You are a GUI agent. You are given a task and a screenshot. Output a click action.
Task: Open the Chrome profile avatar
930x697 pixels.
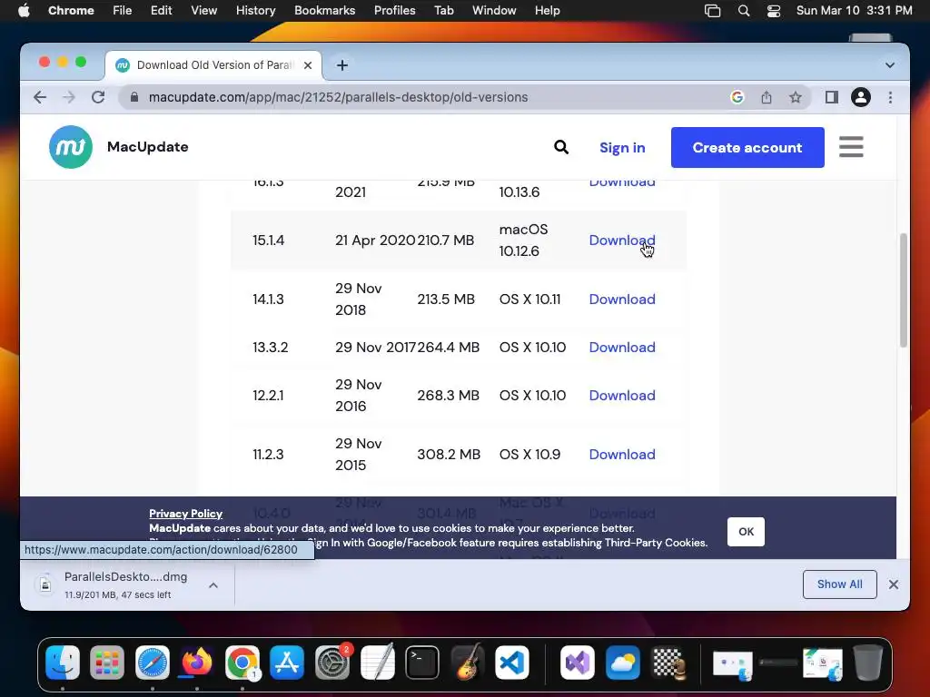(x=861, y=97)
